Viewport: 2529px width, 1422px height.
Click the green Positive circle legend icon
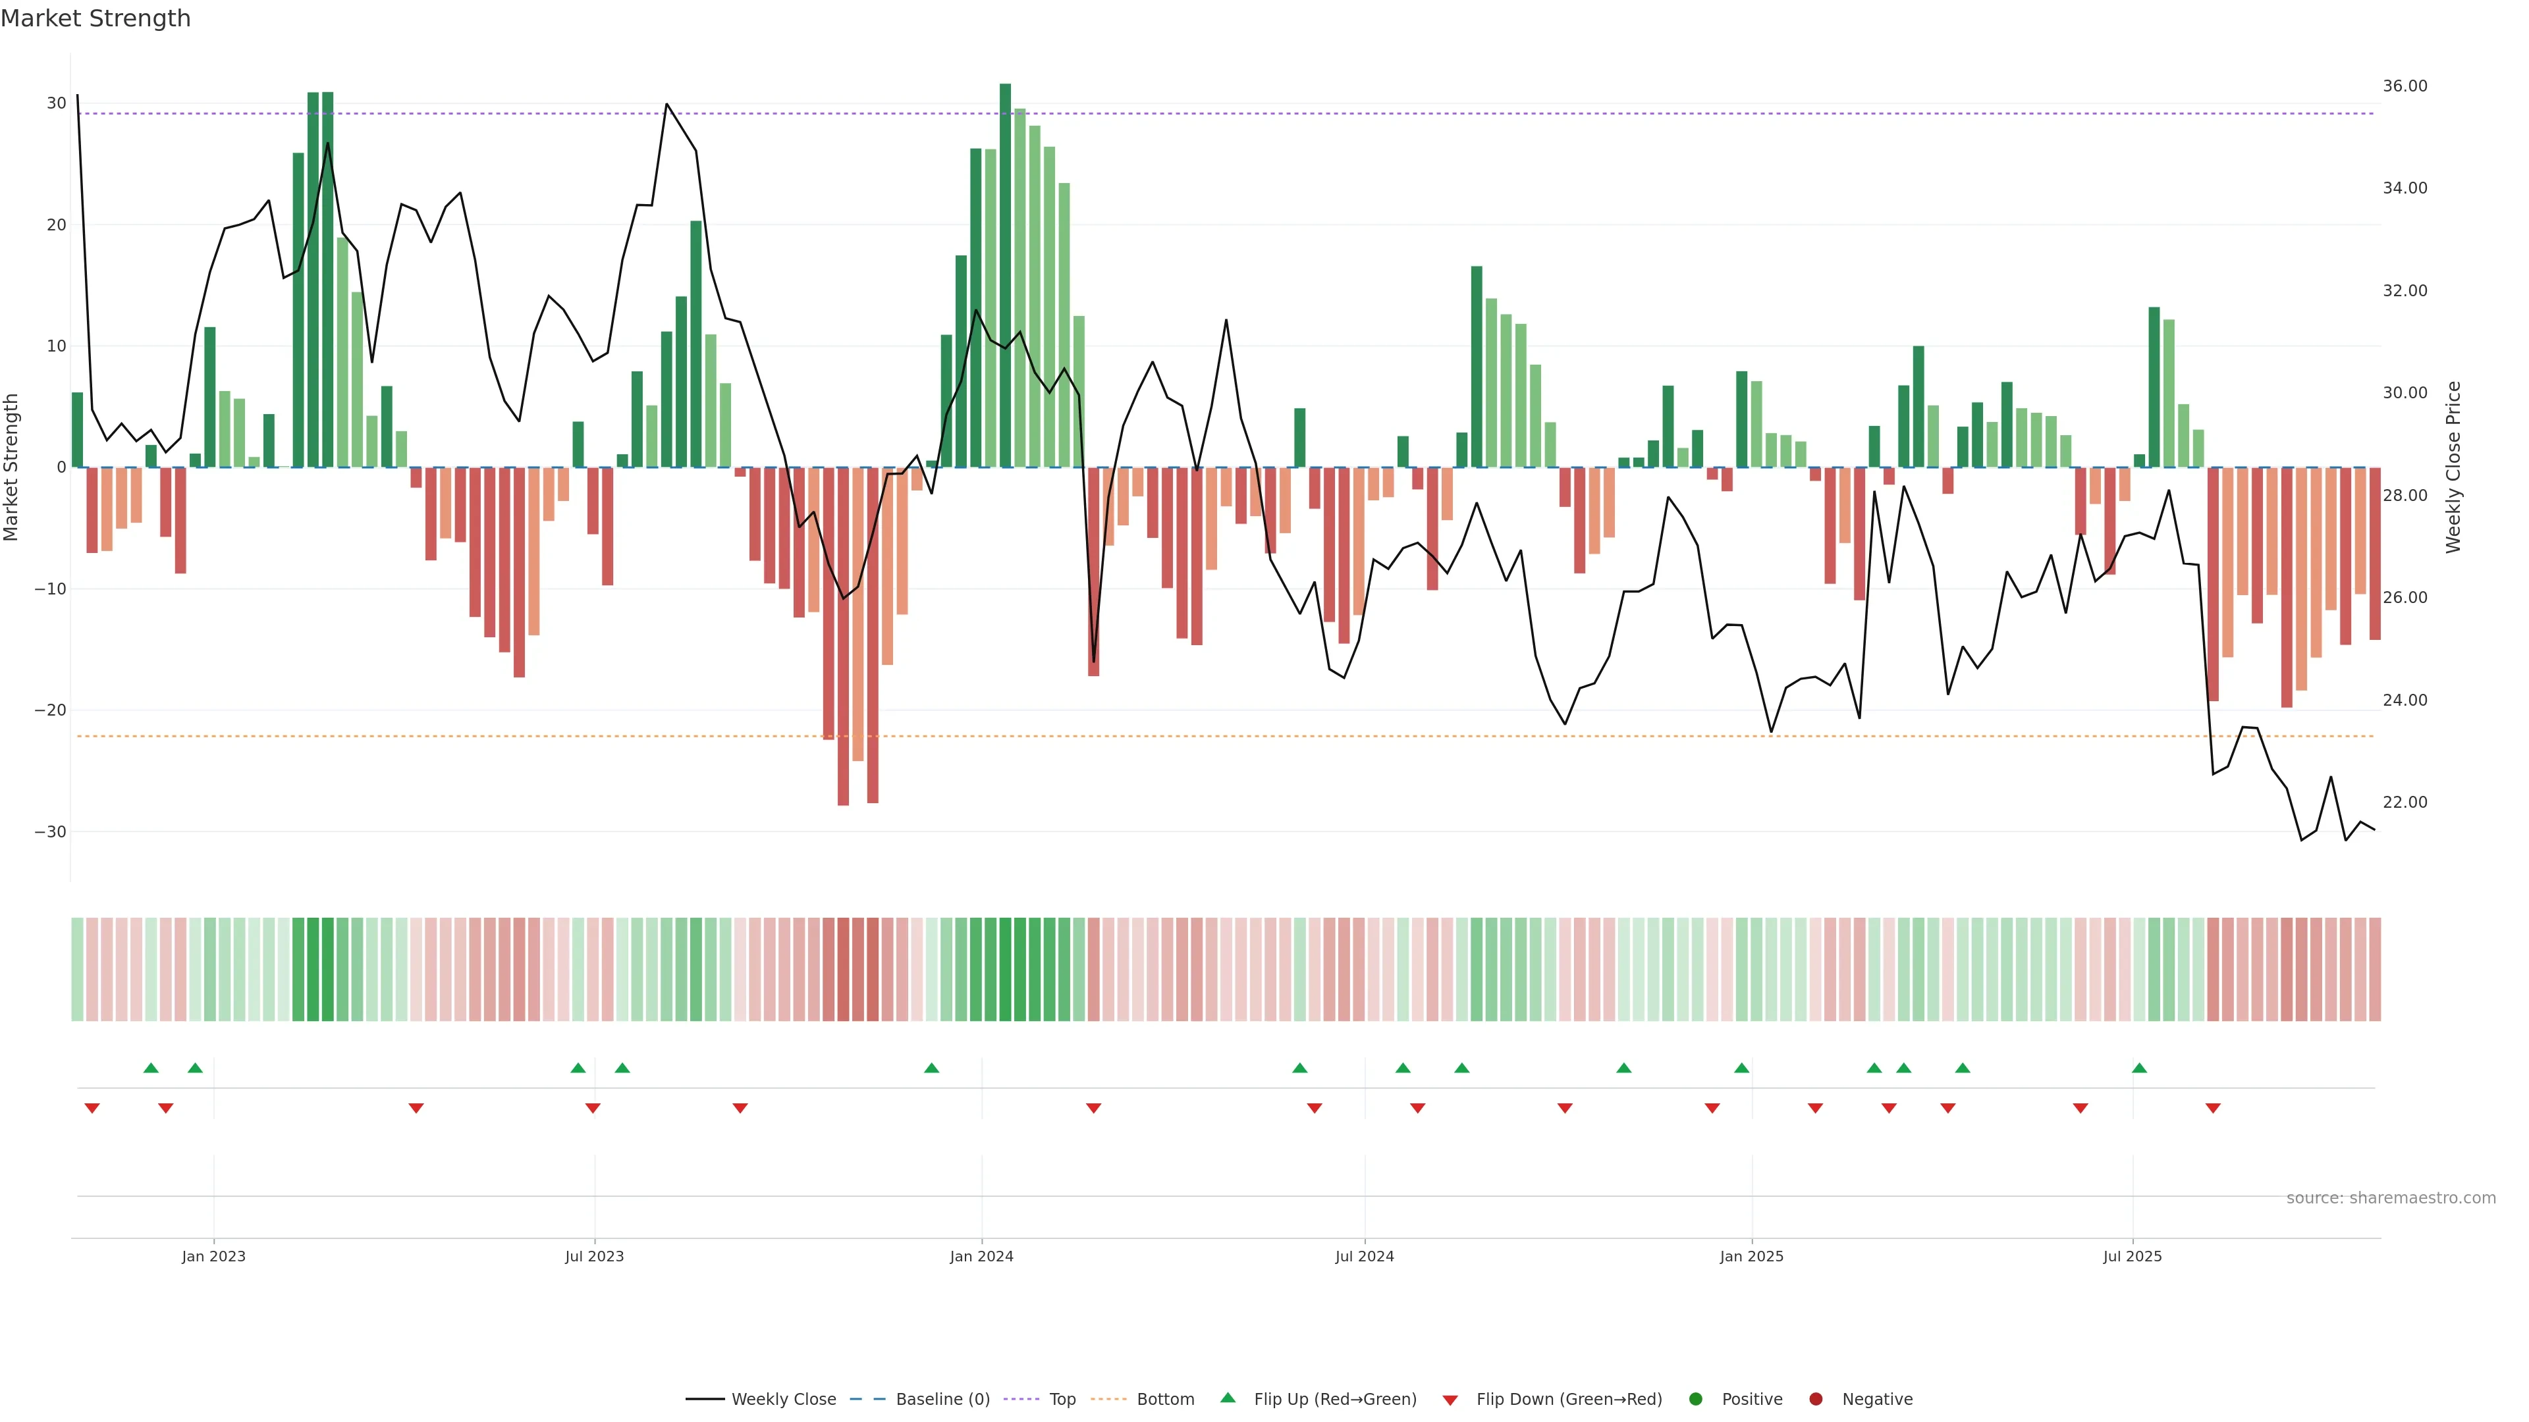pos(1695,1400)
